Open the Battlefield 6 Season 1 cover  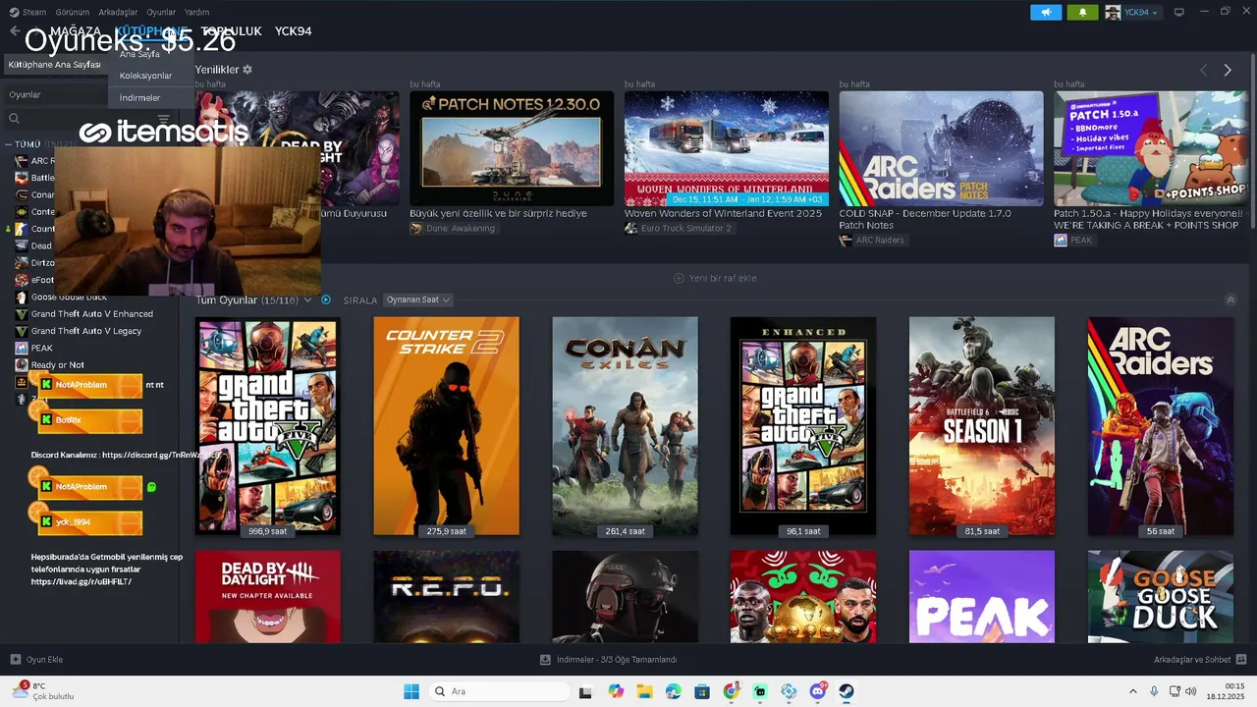(982, 426)
